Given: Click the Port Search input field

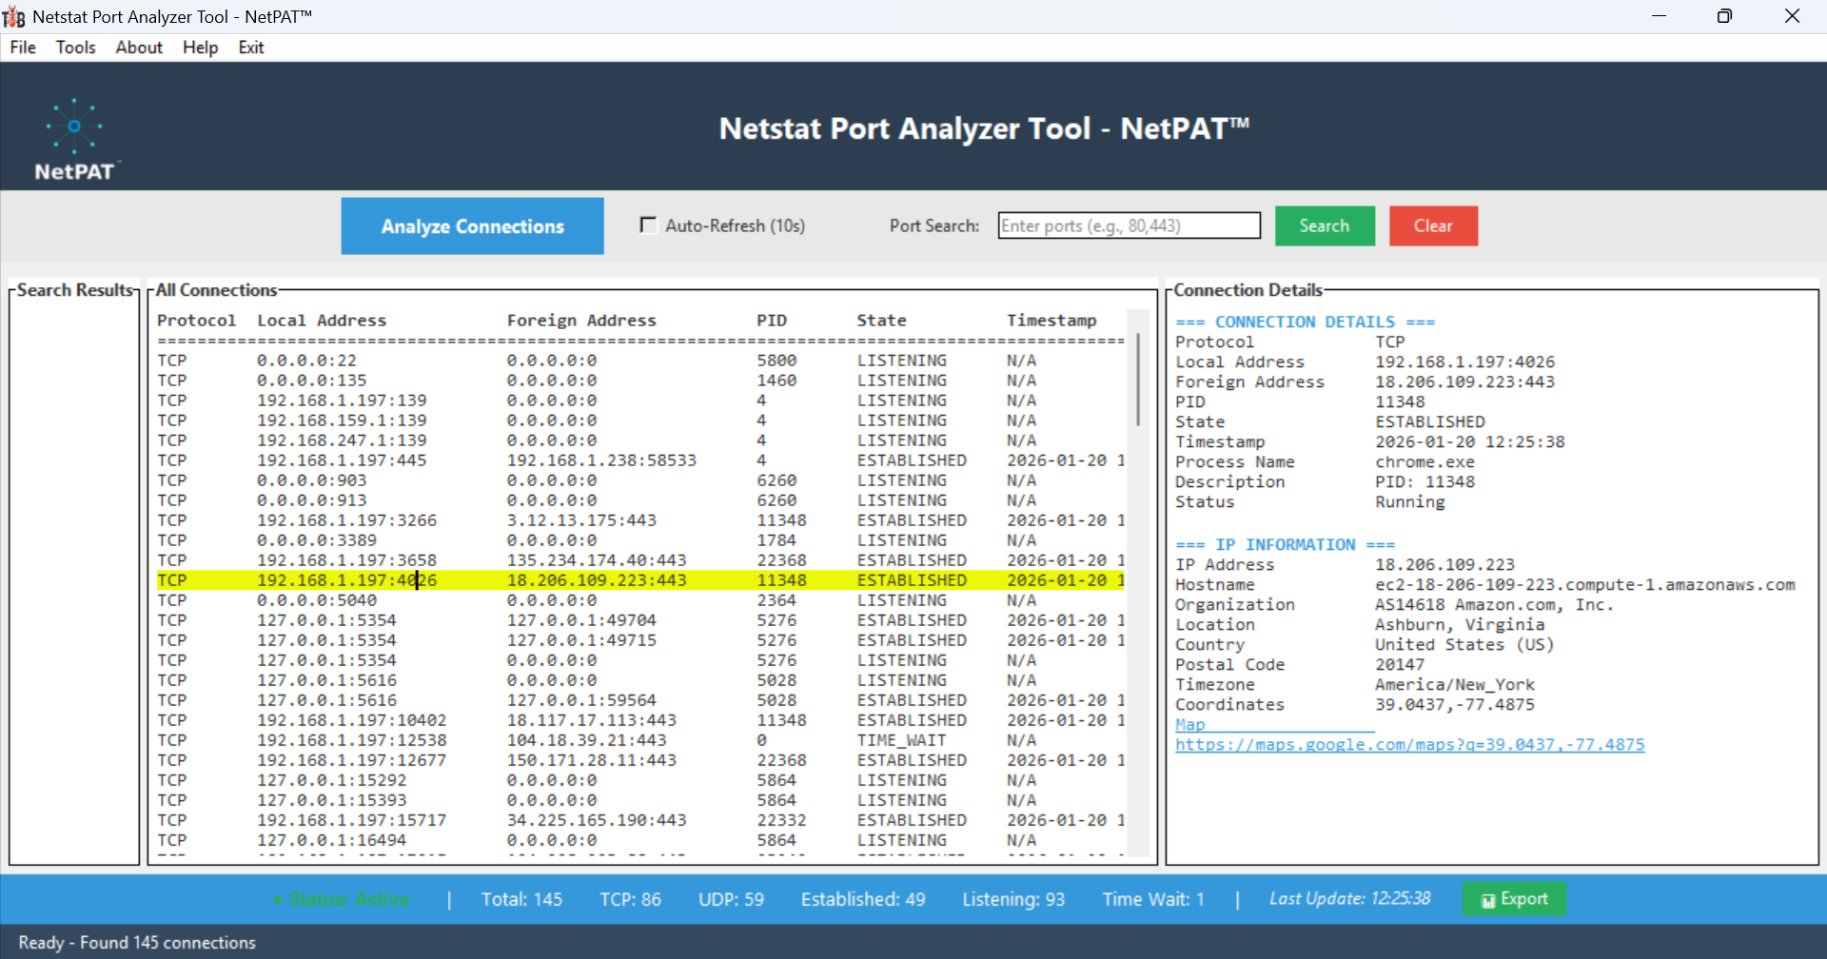Looking at the screenshot, I should pos(1129,225).
